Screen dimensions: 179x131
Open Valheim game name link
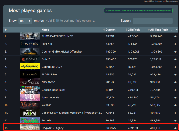coord(46,105)
